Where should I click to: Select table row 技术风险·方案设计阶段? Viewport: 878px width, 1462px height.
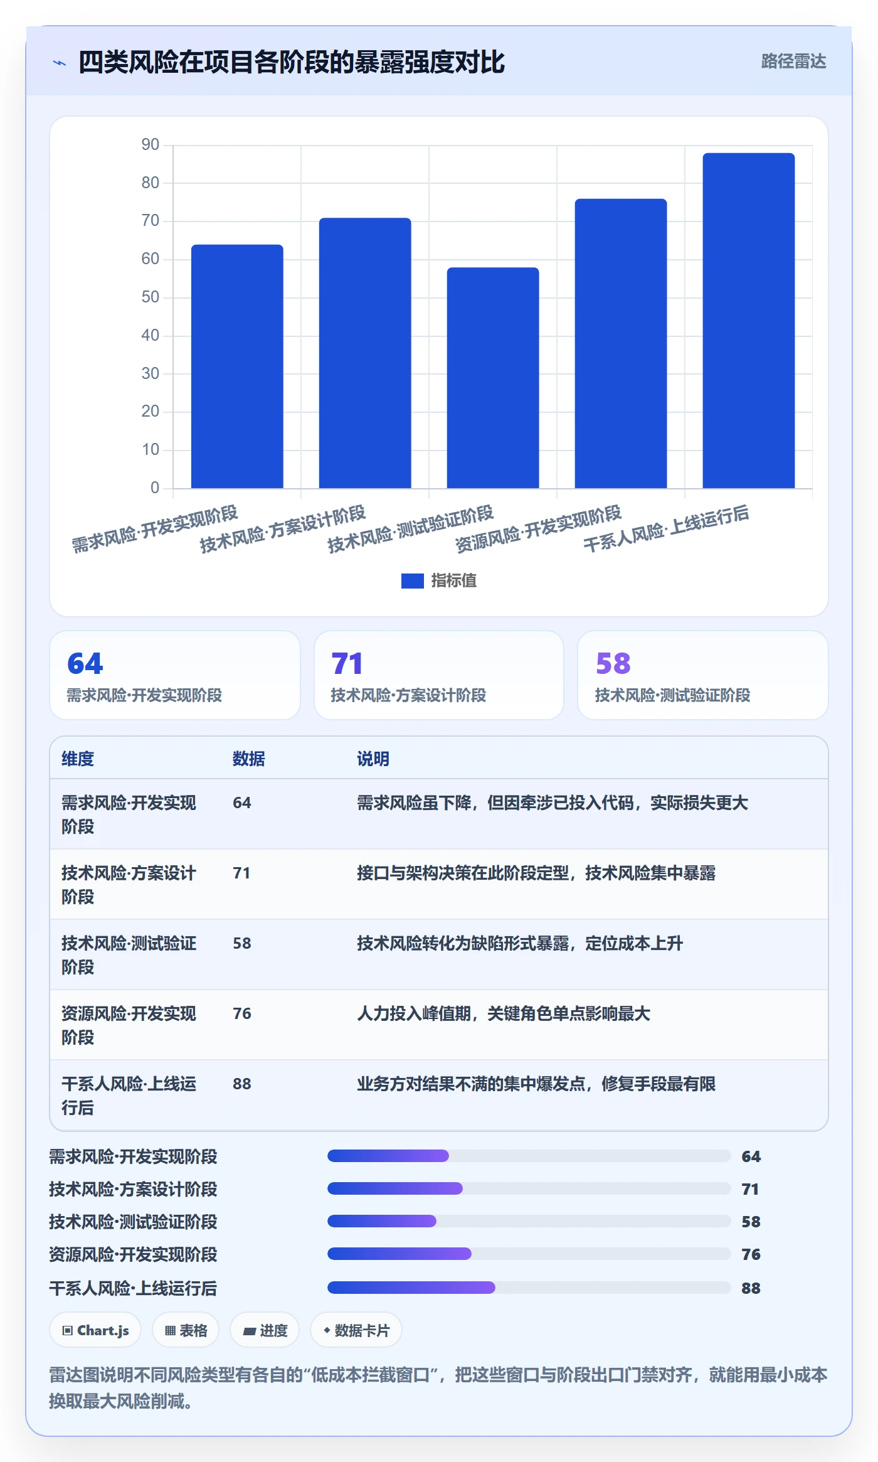pos(439,885)
